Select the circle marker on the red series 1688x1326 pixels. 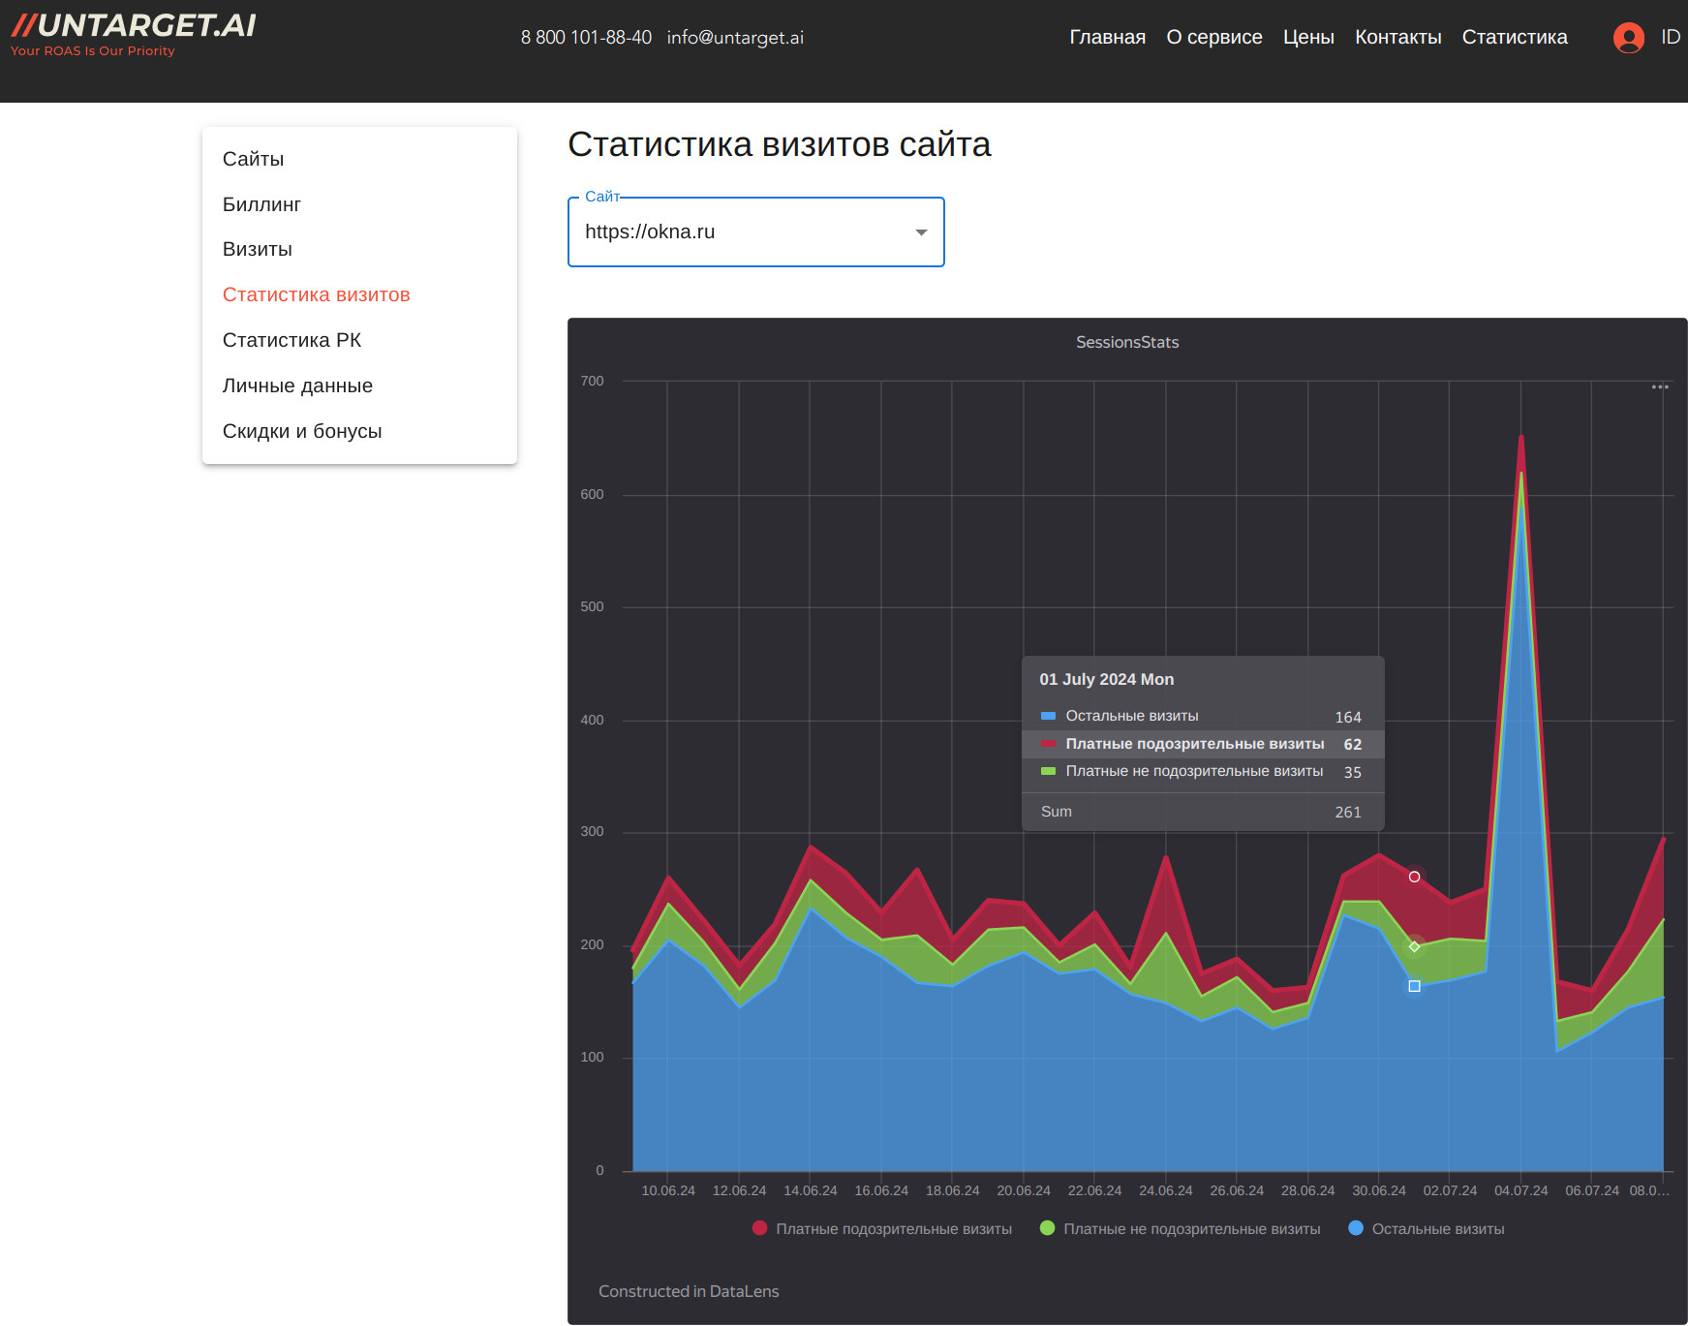tap(1414, 876)
